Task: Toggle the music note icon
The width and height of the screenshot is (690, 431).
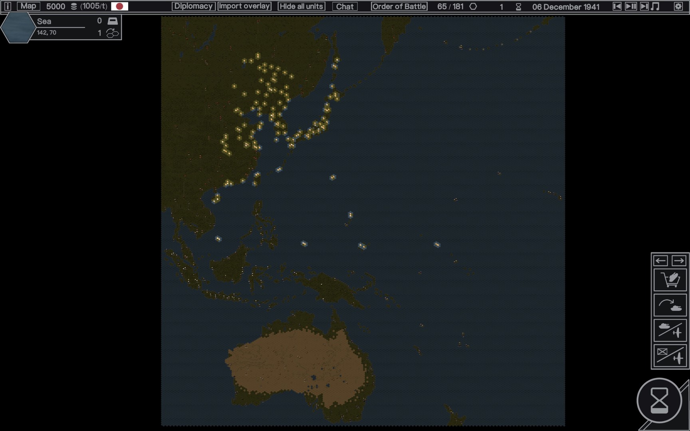Action: click(x=655, y=6)
